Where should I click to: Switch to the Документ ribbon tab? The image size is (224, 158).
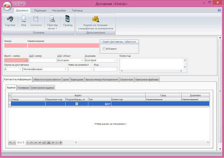click(x=22, y=11)
